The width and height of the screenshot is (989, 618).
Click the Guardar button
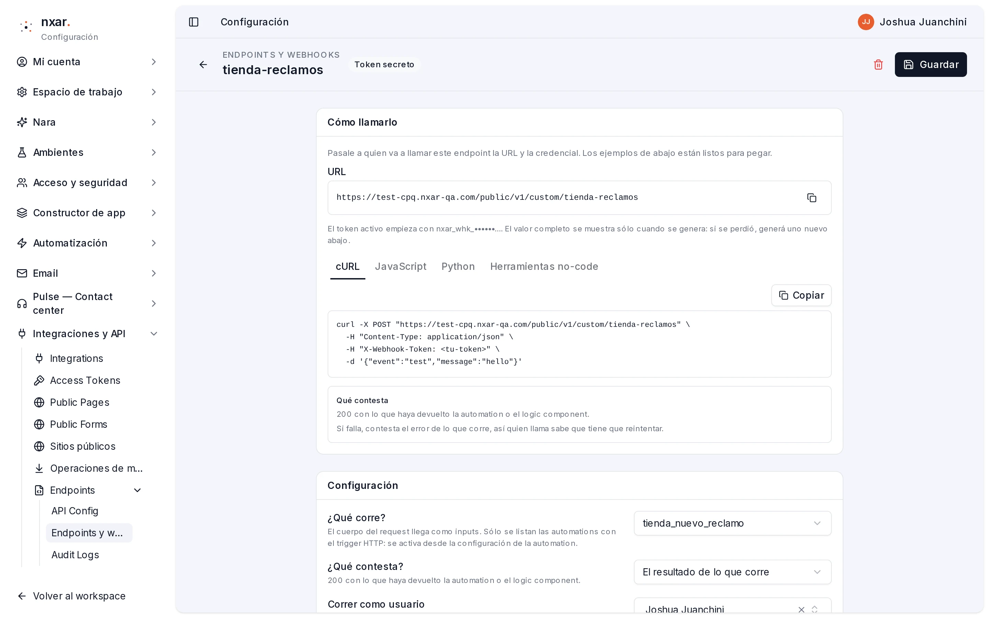[x=931, y=65]
